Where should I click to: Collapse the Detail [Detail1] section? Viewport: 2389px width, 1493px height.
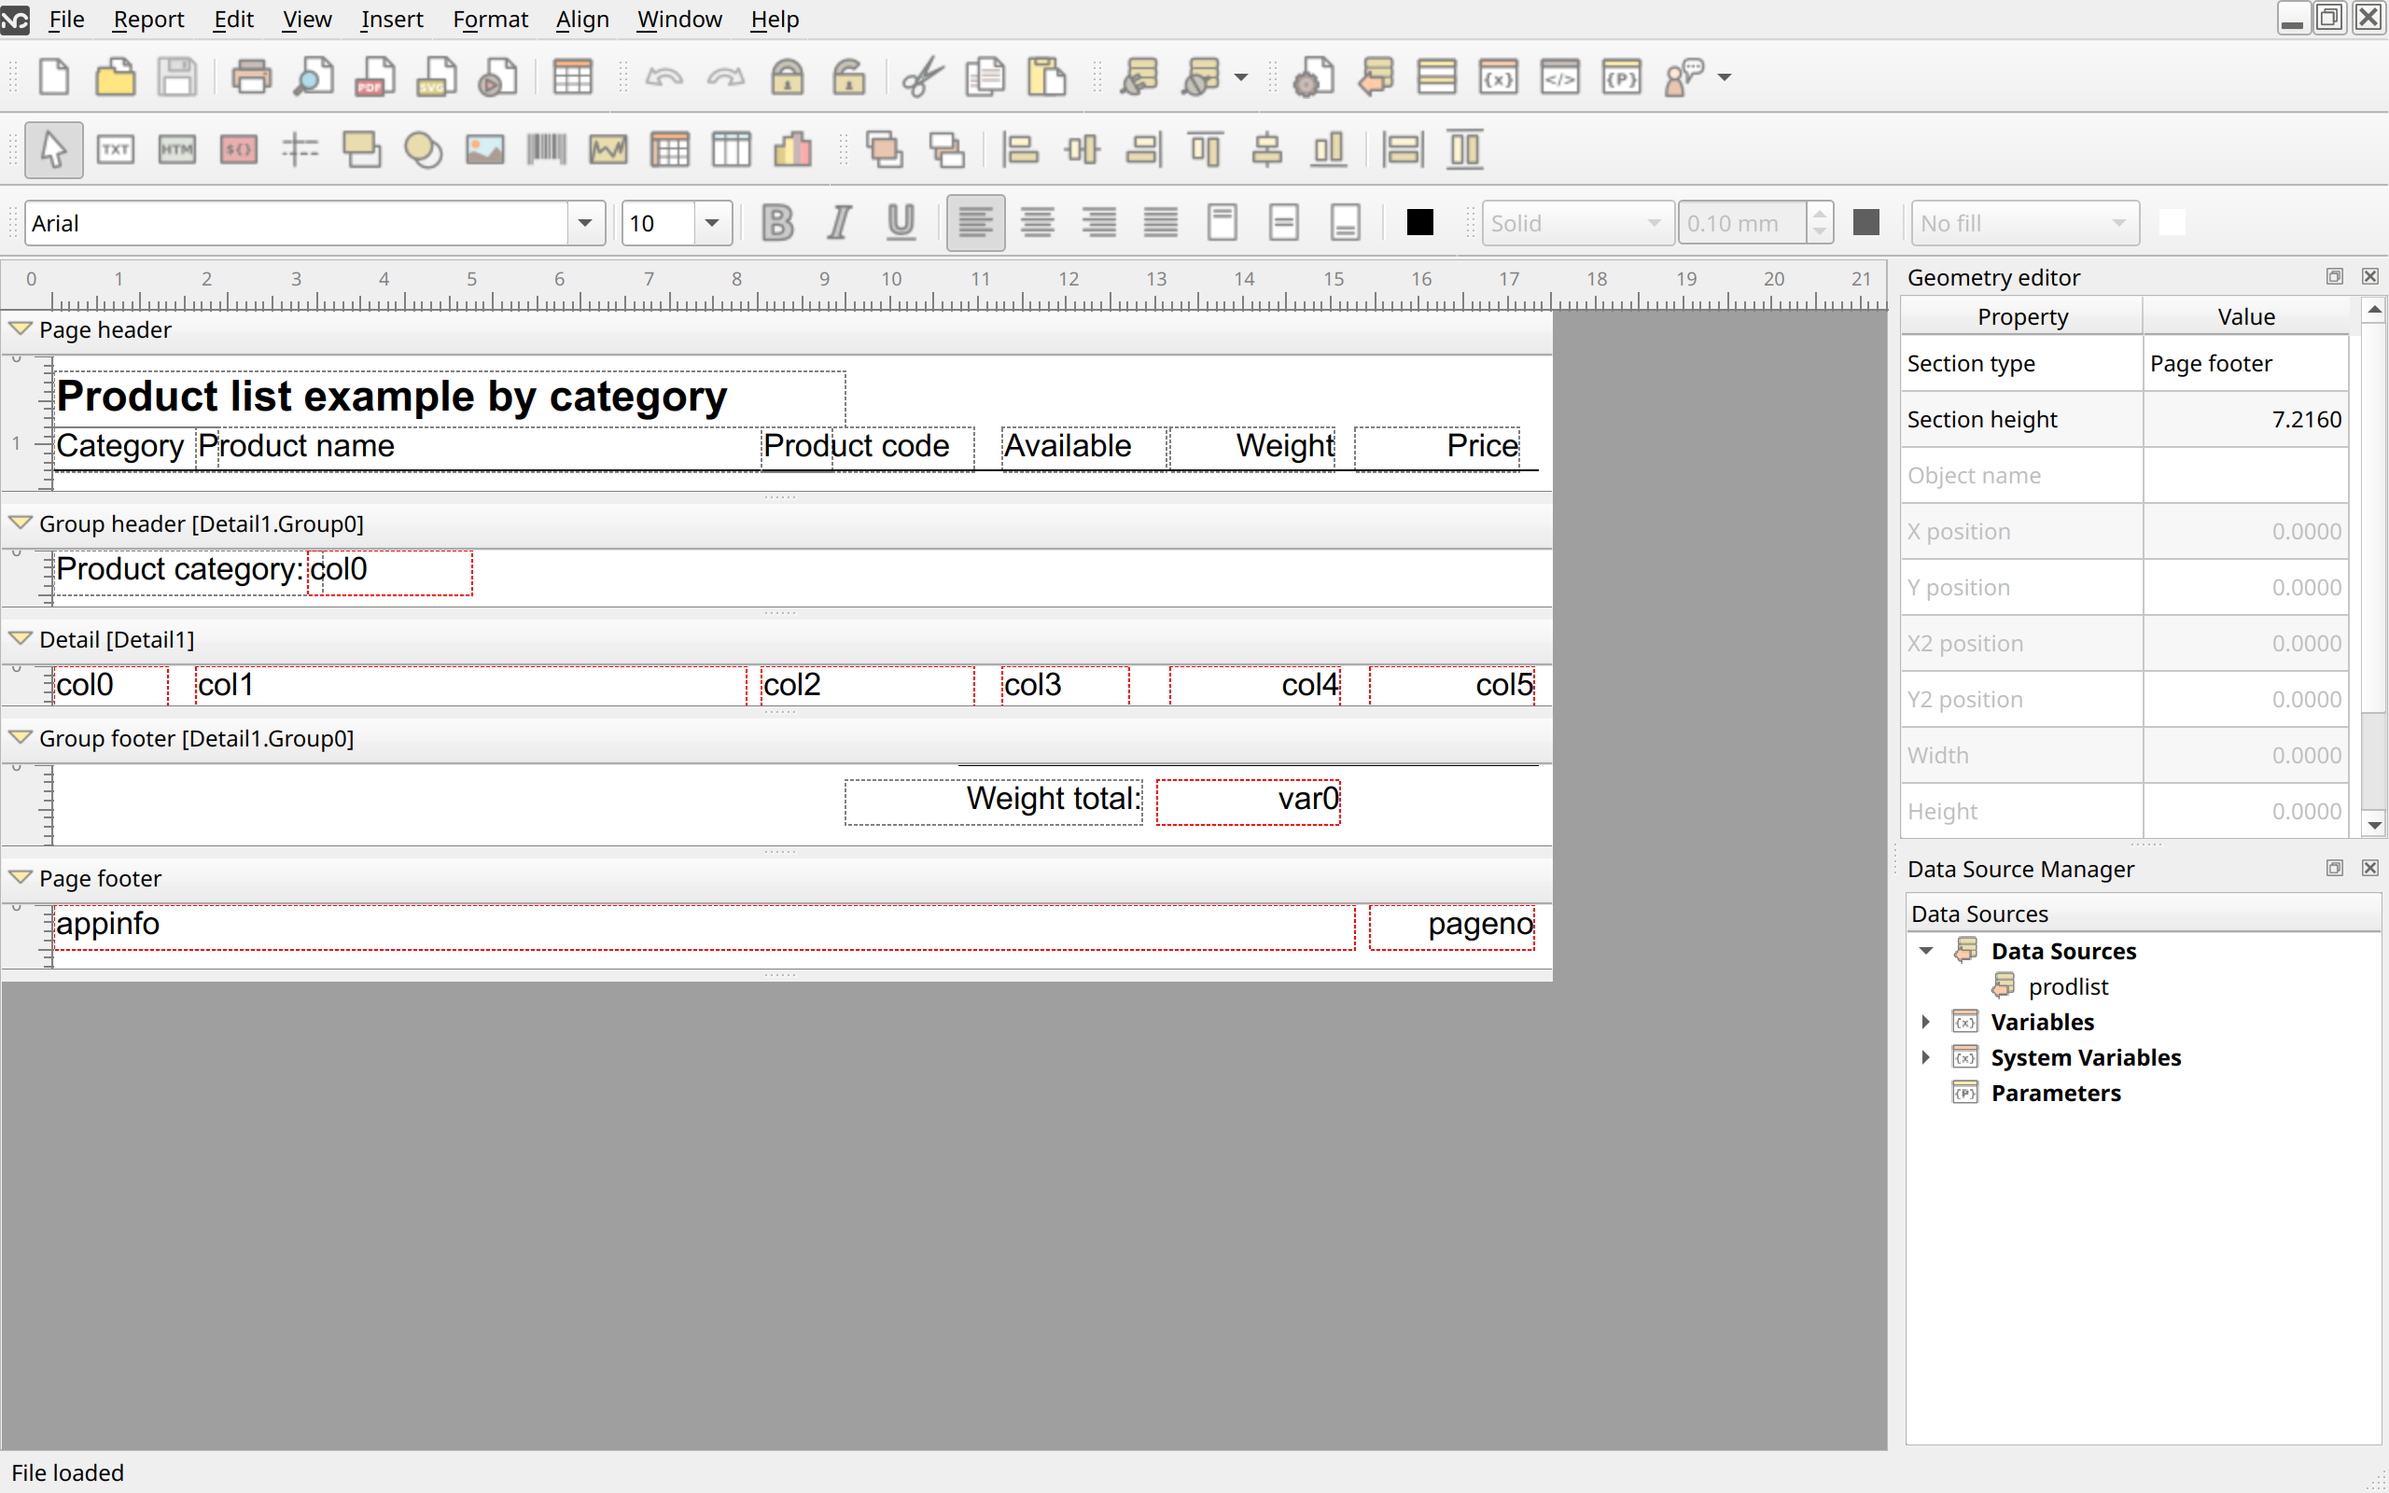pyautogui.click(x=20, y=639)
